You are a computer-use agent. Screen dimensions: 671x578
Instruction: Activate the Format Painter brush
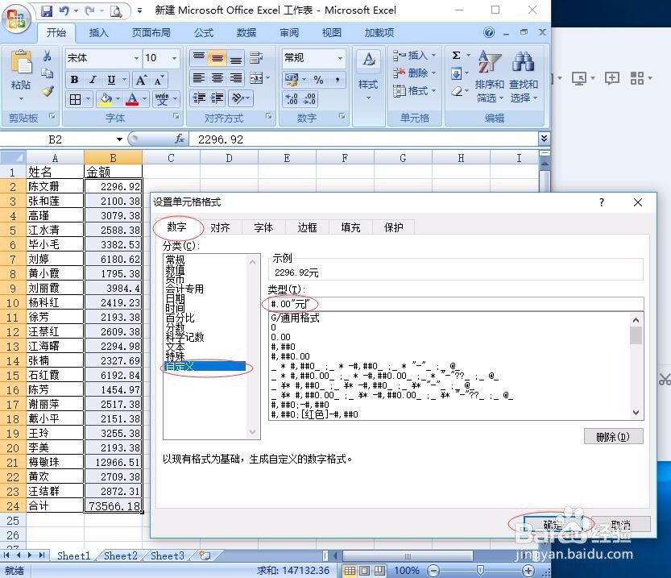(x=47, y=91)
